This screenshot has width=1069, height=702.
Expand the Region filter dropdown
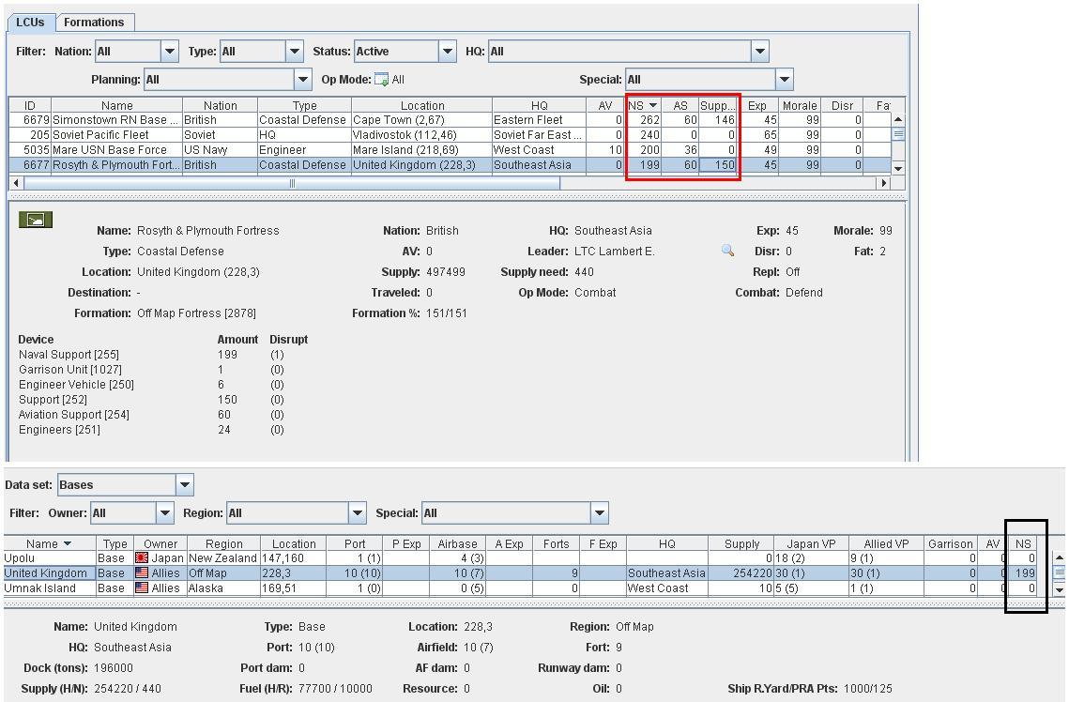[357, 513]
